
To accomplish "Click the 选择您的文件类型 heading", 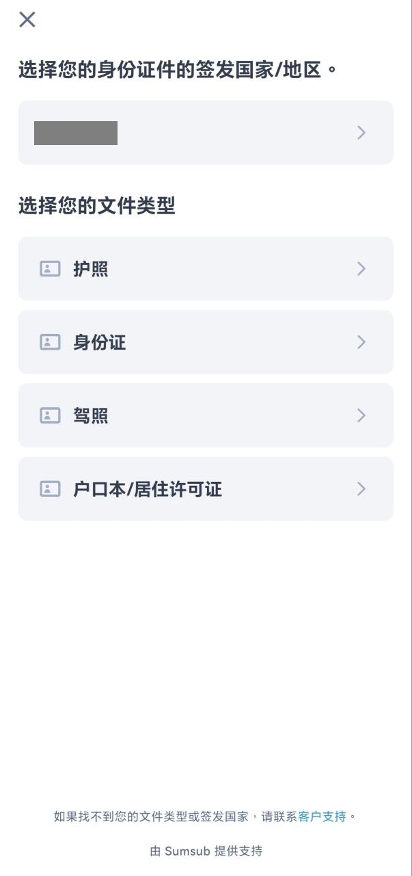I will (x=97, y=205).
